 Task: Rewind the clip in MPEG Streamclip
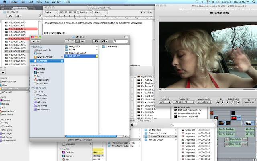point(218,102)
